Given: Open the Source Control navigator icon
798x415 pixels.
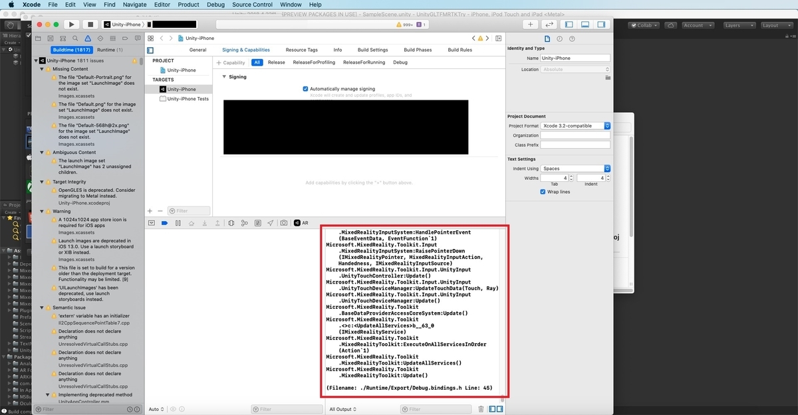Looking at the screenshot, I should coord(51,39).
